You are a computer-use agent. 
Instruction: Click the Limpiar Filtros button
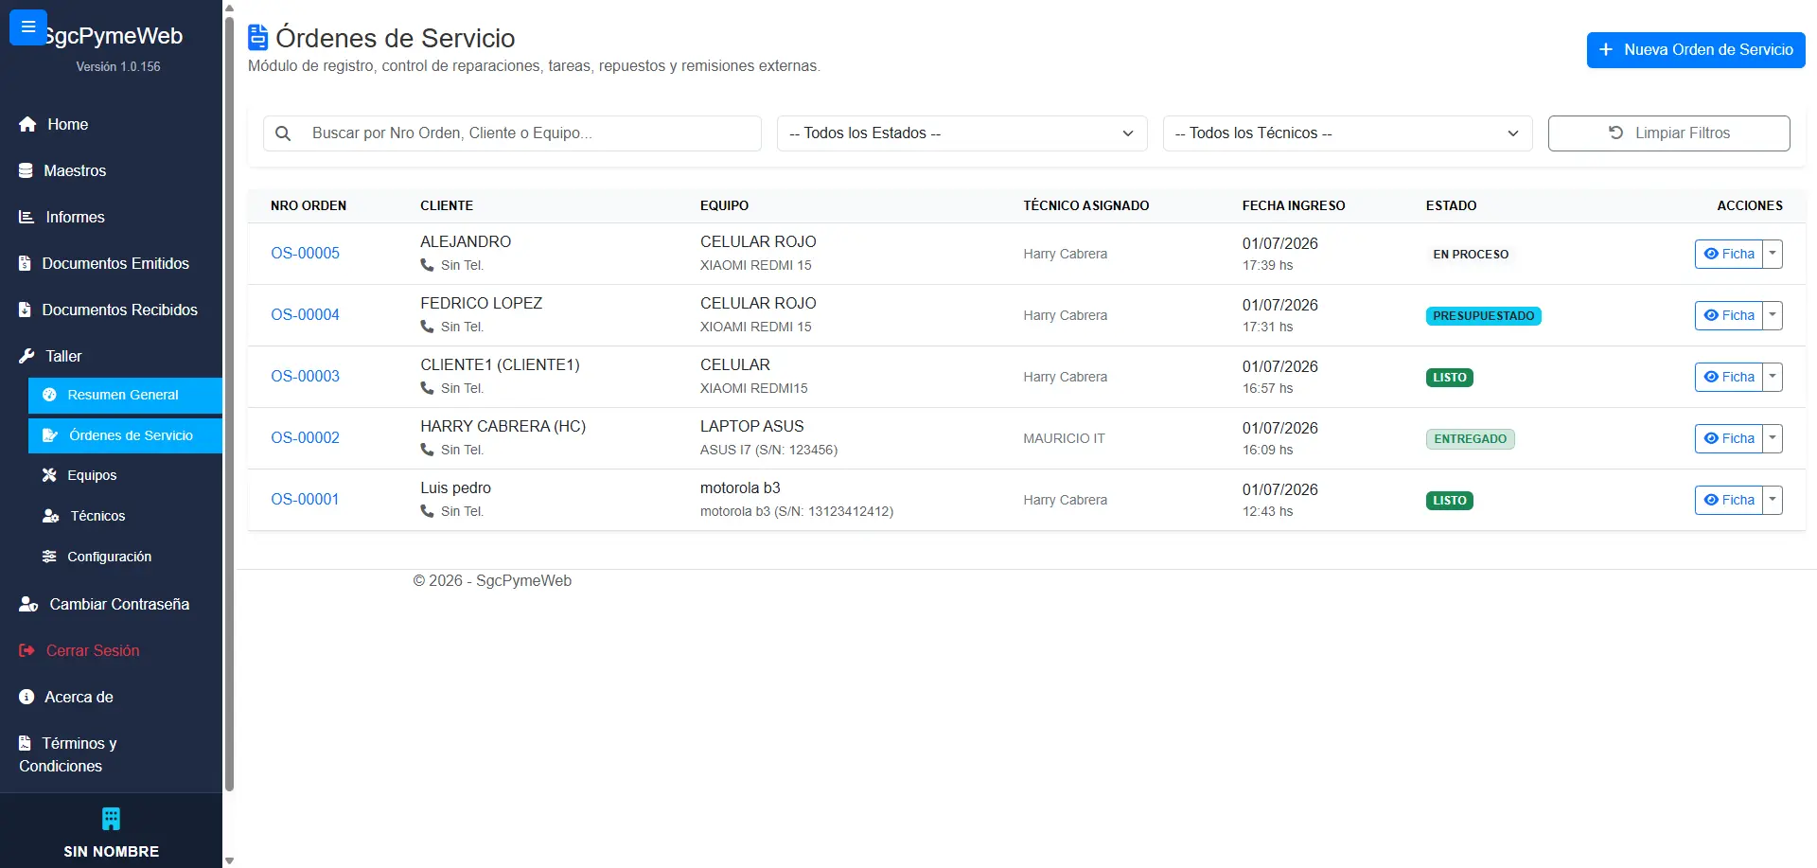1668,133
